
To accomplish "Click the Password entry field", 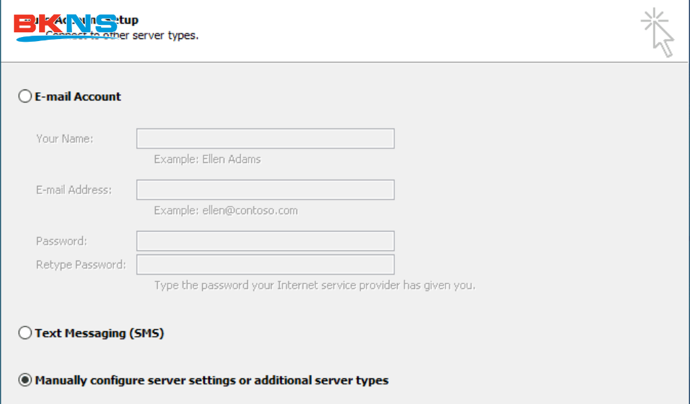I will tap(265, 241).
